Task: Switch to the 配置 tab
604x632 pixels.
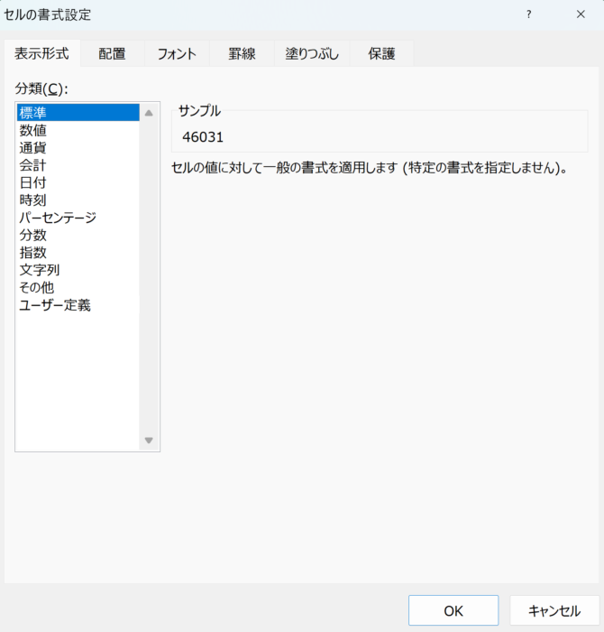Action: click(113, 53)
